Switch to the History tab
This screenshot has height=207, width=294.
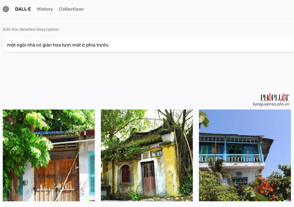coord(45,9)
